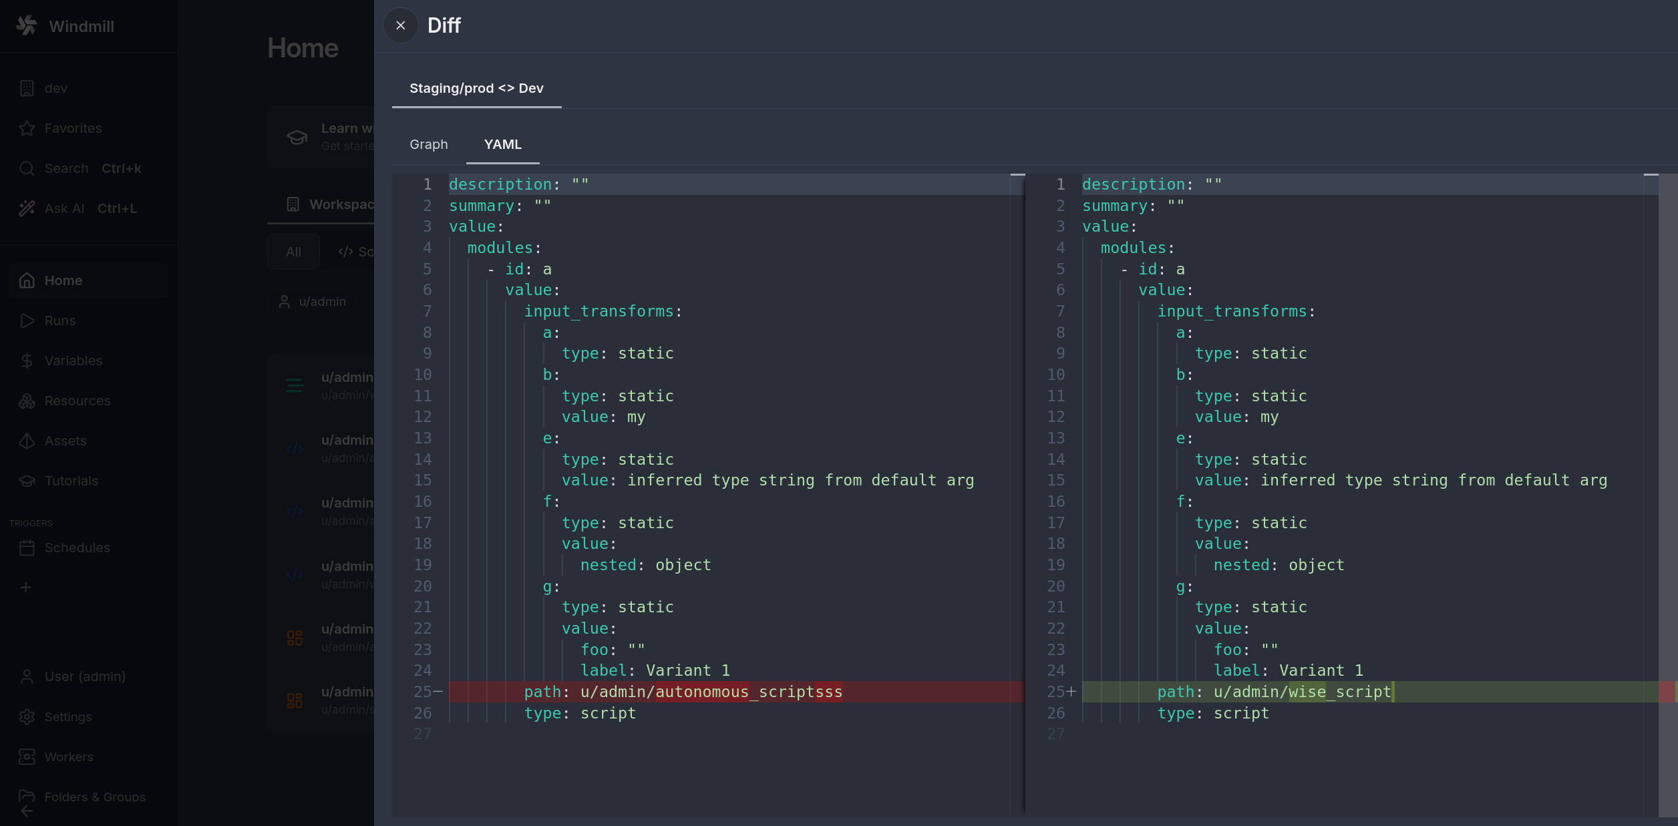
Task: Close the Diff drawer with the X icon
Action: 400,25
